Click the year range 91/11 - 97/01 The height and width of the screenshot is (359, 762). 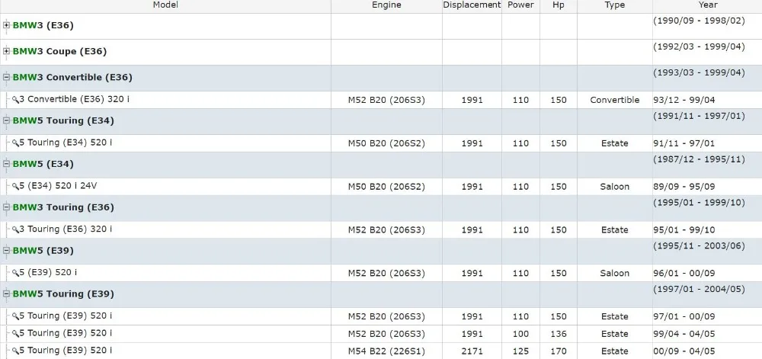[x=684, y=143]
